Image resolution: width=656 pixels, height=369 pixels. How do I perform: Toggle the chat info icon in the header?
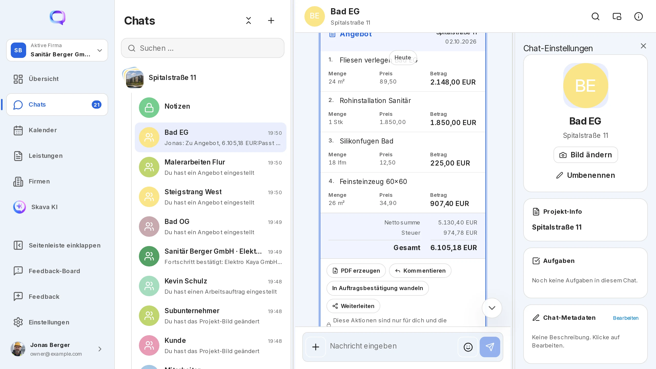coord(638,16)
